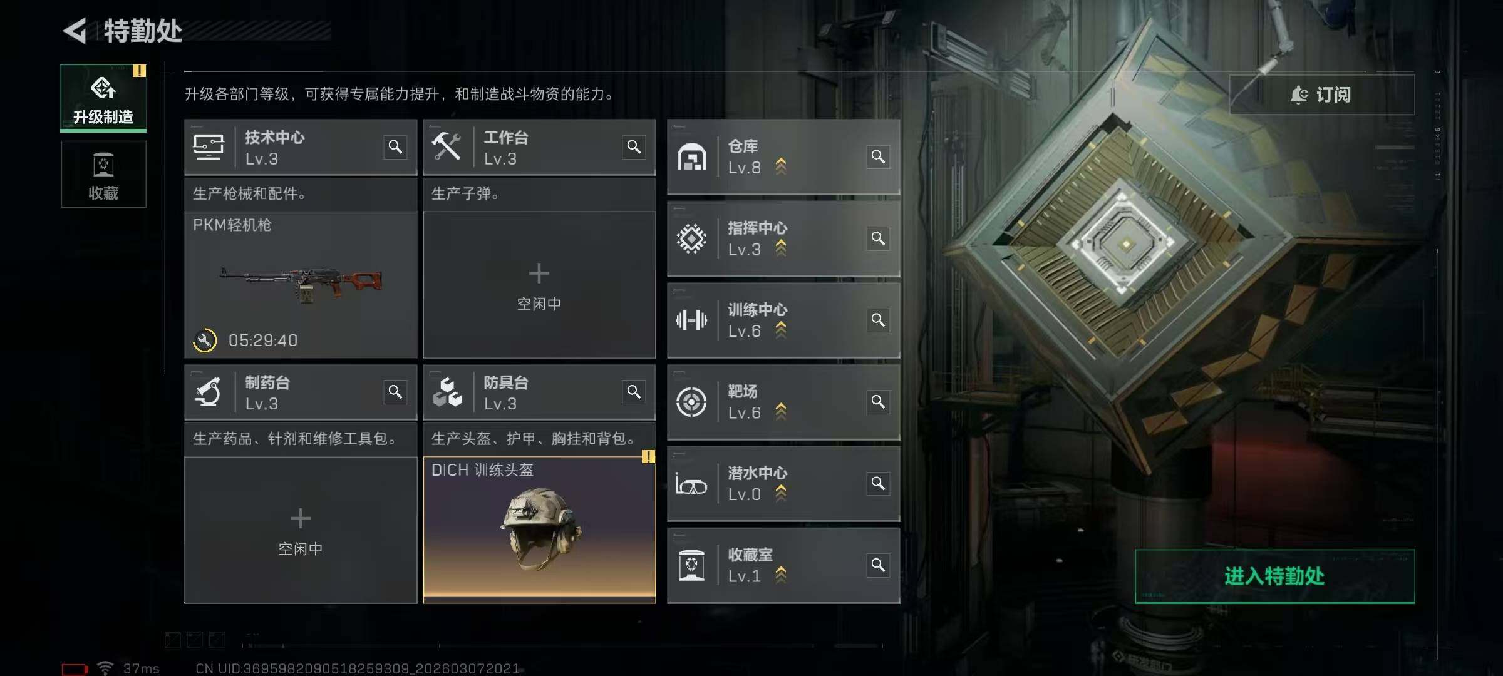Select the PKM轻机枪 production timer card
Viewport: 1503px width, 676px height.
301,285
